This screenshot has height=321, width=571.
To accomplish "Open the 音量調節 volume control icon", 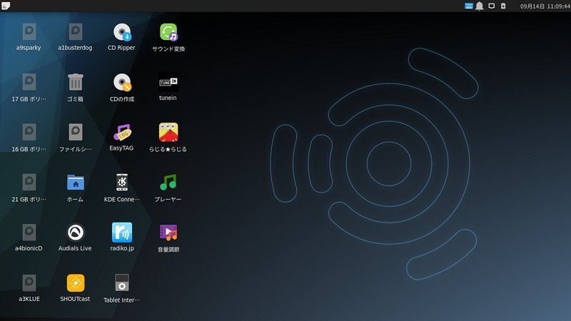I will tap(168, 233).
